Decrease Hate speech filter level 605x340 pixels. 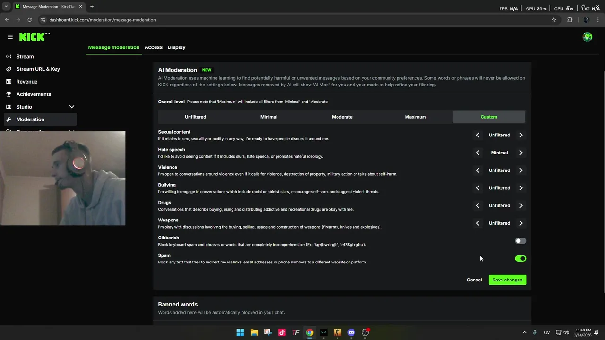point(478,153)
